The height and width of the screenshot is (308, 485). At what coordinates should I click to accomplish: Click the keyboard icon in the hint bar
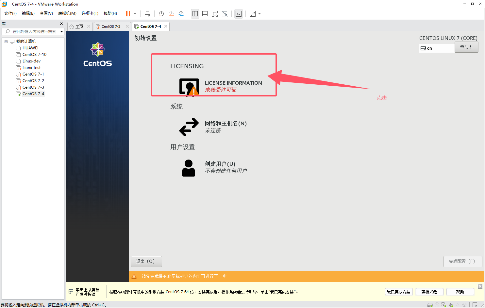[71, 292]
